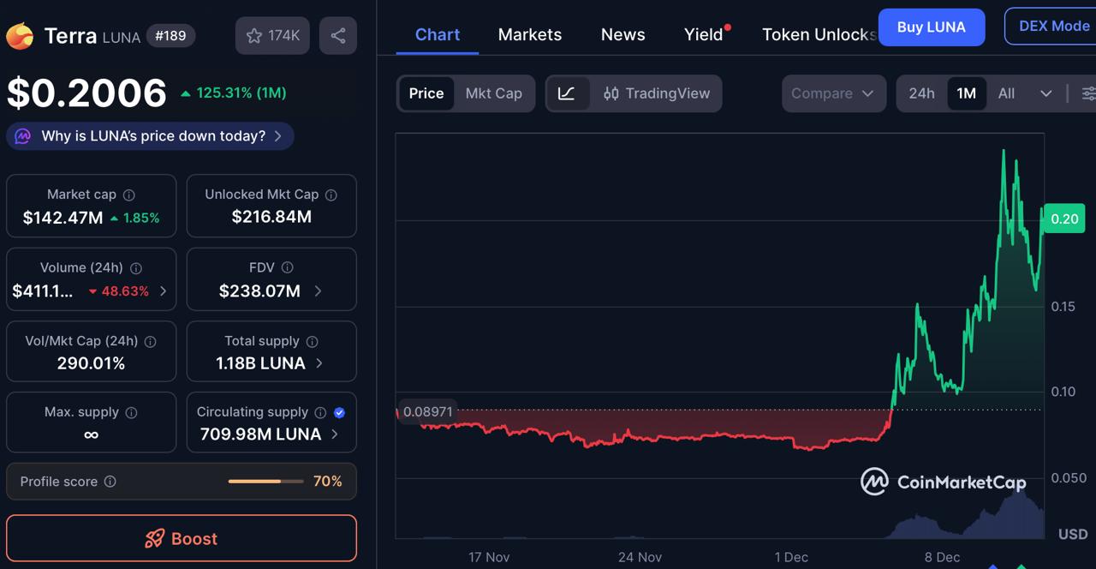
Task: Select the 24h time range
Action: pyautogui.click(x=922, y=93)
